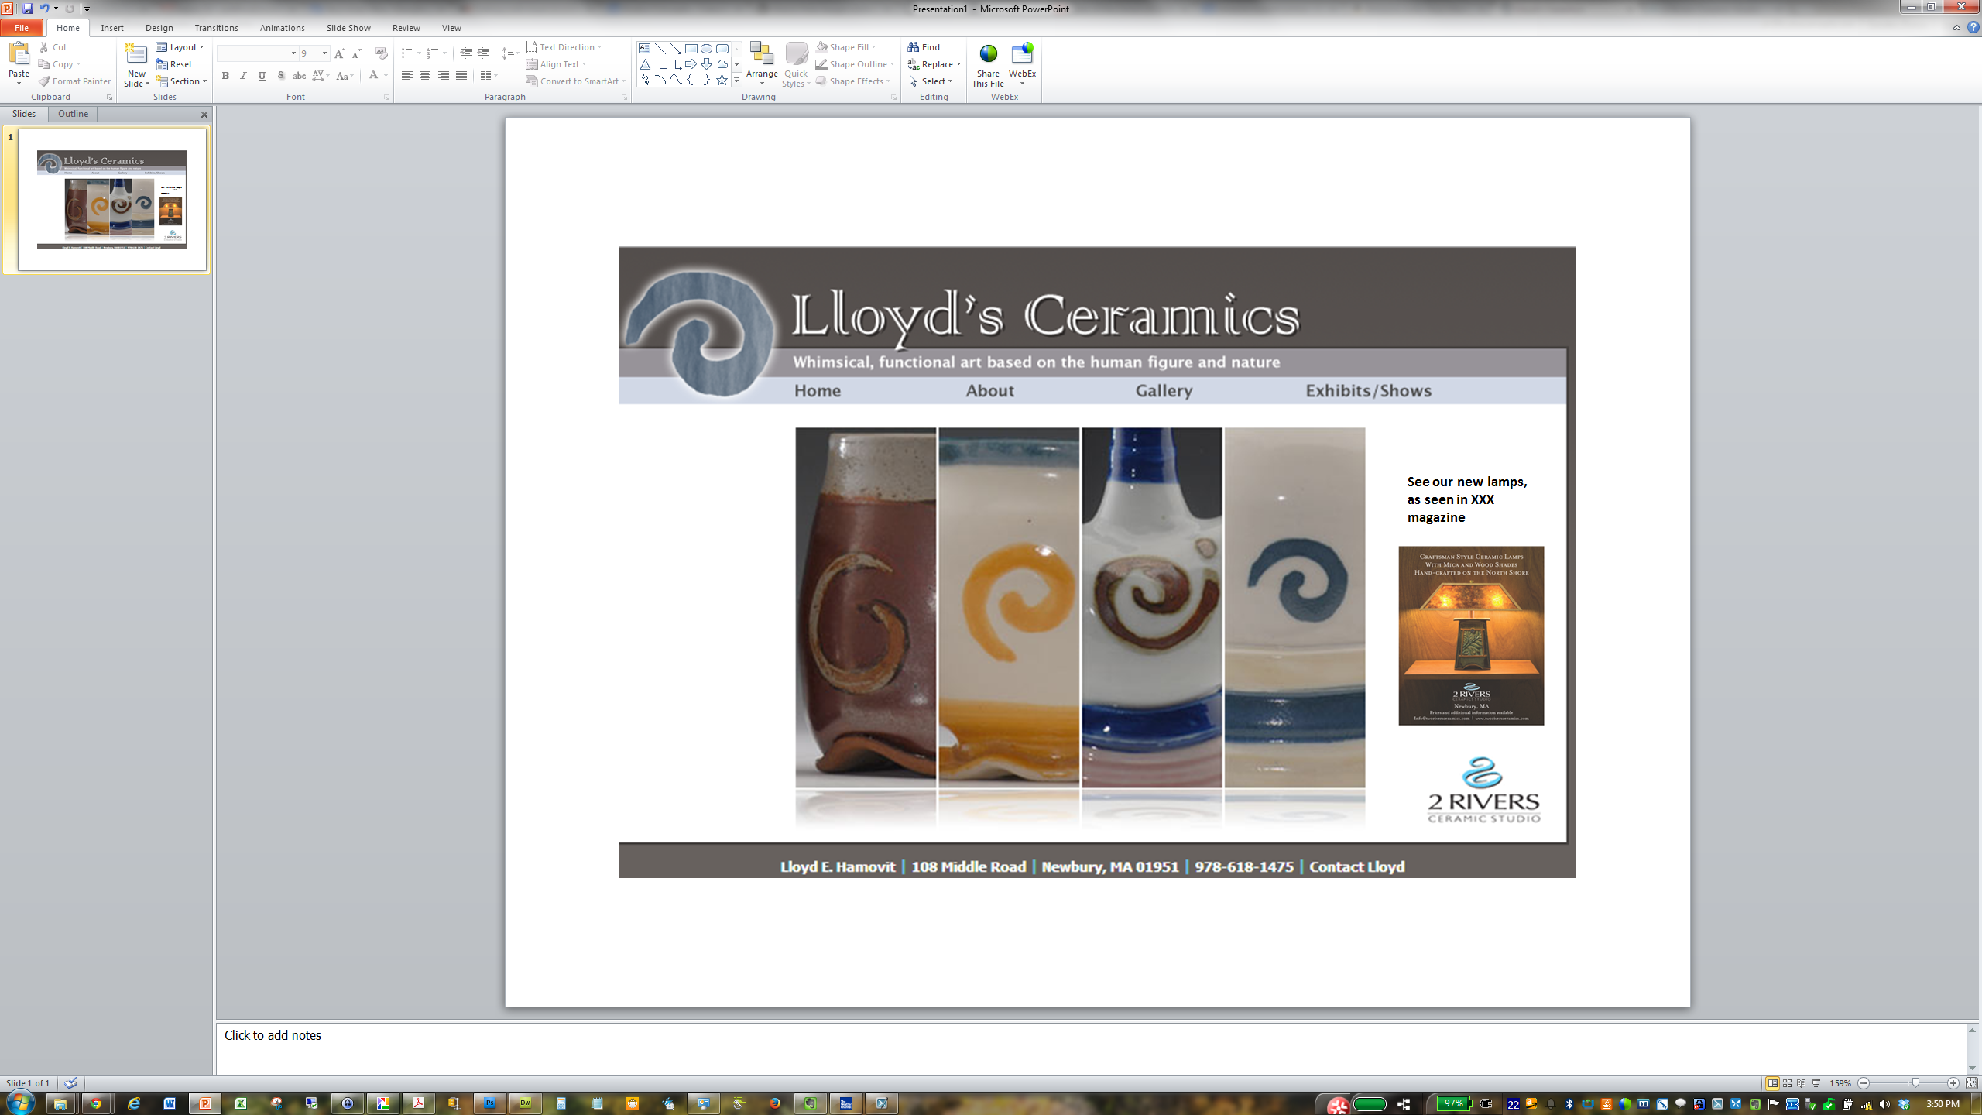The image size is (1982, 1115).
Task: Switch to Slide Sorter view
Action: pos(1787,1083)
